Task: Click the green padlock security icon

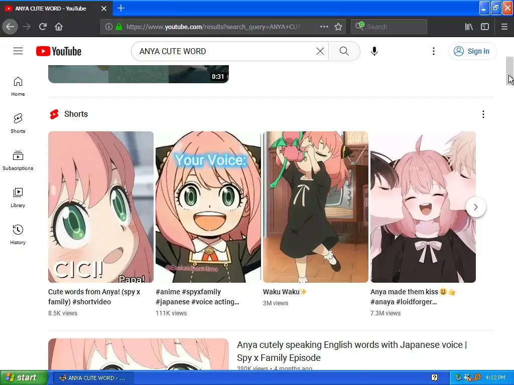Action: (x=119, y=27)
